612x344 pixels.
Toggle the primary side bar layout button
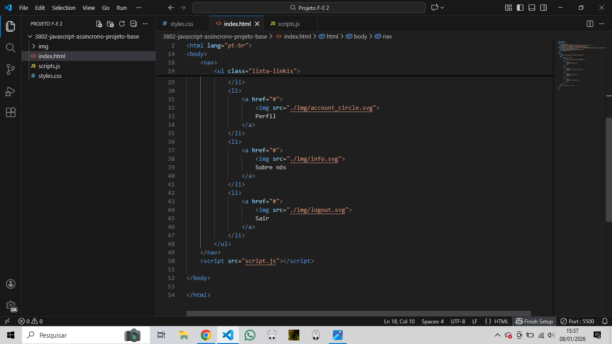click(520, 8)
